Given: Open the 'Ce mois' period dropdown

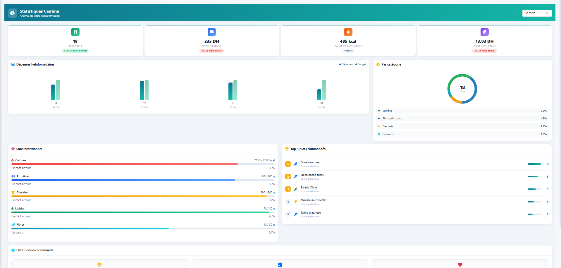Looking at the screenshot, I should click(x=537, y=13).
